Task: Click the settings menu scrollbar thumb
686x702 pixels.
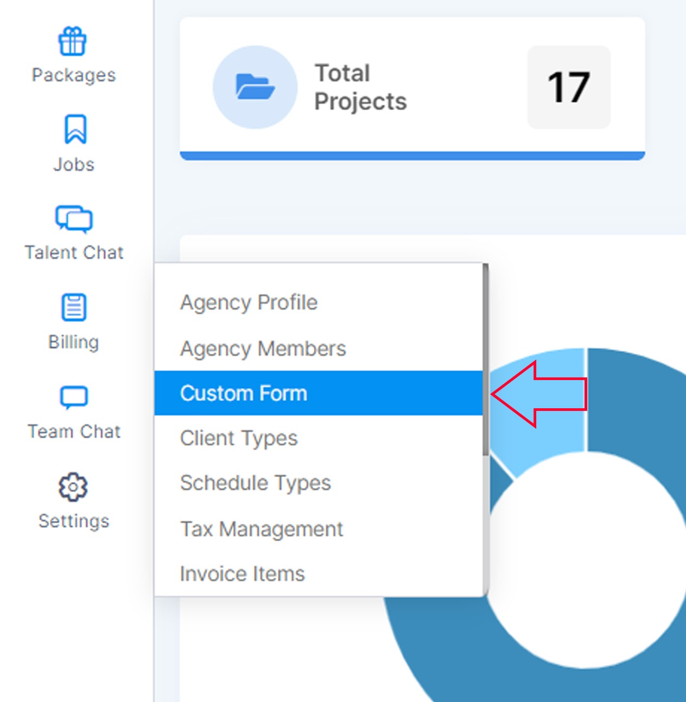Action: [x=486, y=359]
